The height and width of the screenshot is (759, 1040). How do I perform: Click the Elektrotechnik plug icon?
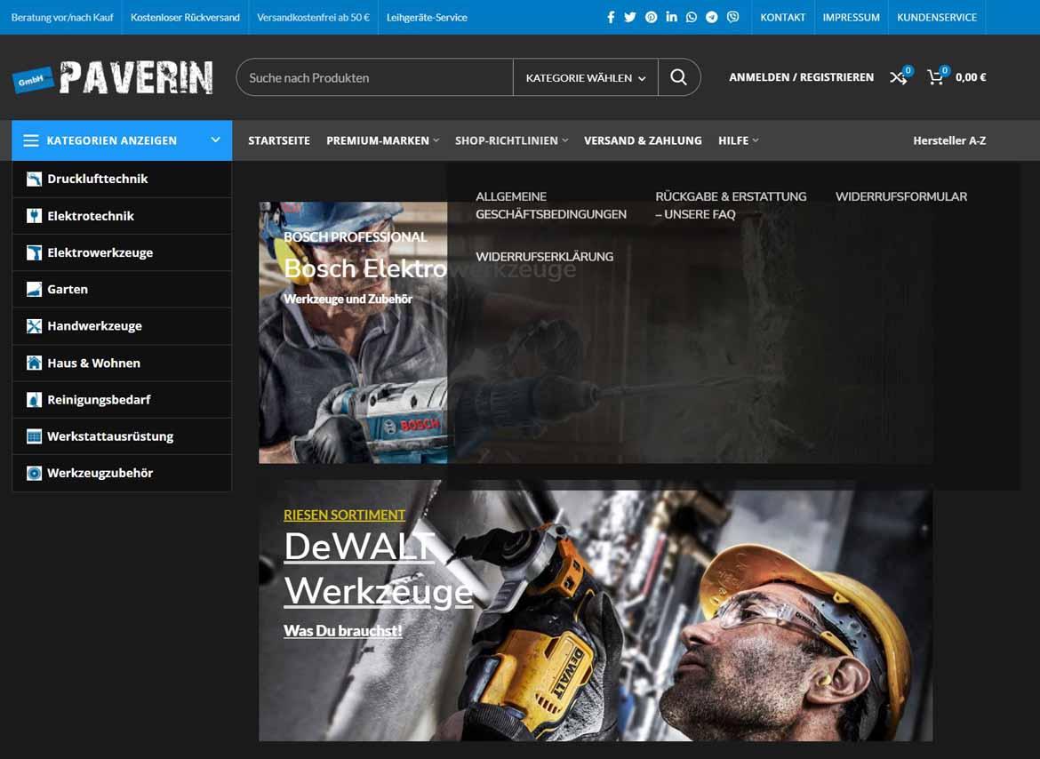click(34, 215)
